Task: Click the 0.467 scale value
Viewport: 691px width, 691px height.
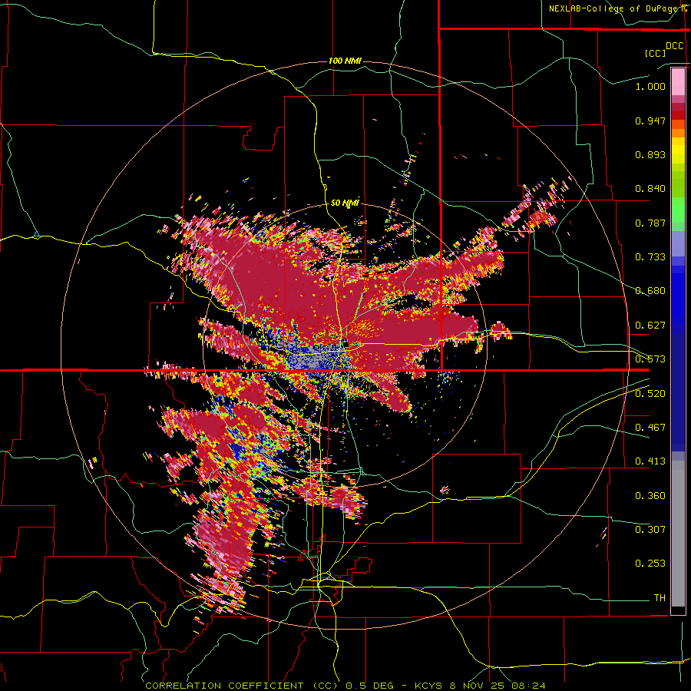Action: 650,427
